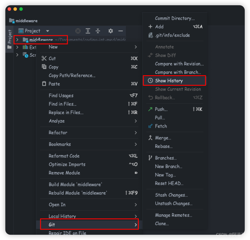Expand the middleware tree node
This screenshot has height=240, width=250.
[x=17, y=39]
